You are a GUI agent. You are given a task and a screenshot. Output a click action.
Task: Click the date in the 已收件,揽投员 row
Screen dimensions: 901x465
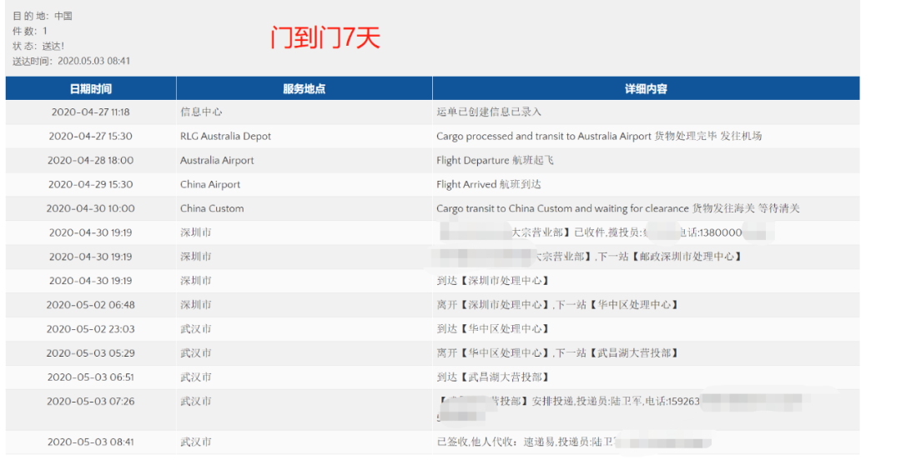91,232
